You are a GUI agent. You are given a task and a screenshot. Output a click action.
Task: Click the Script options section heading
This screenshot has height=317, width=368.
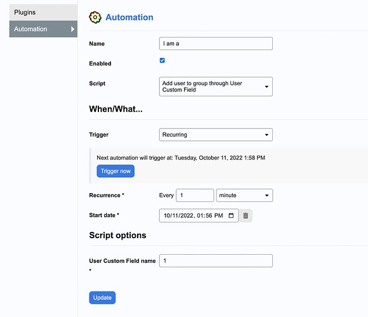[x=117, y=235]
